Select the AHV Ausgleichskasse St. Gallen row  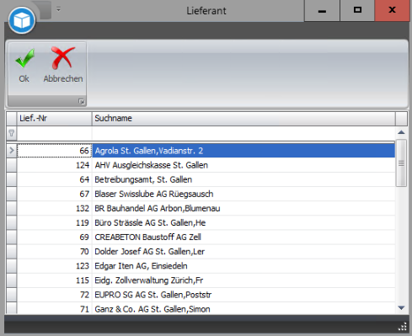pyautogui.click(x=206, y=165)
